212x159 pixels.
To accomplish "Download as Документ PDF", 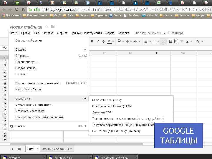I will (131, 112).
